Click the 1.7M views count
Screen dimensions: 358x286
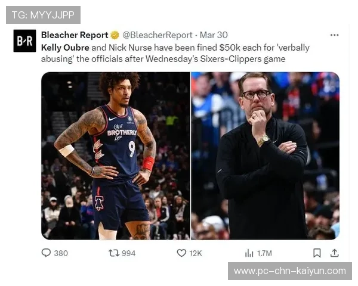click(x=264, y=253)
